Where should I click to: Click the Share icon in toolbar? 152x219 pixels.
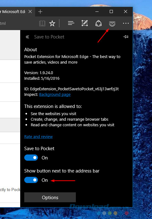(x=99, y=23)
